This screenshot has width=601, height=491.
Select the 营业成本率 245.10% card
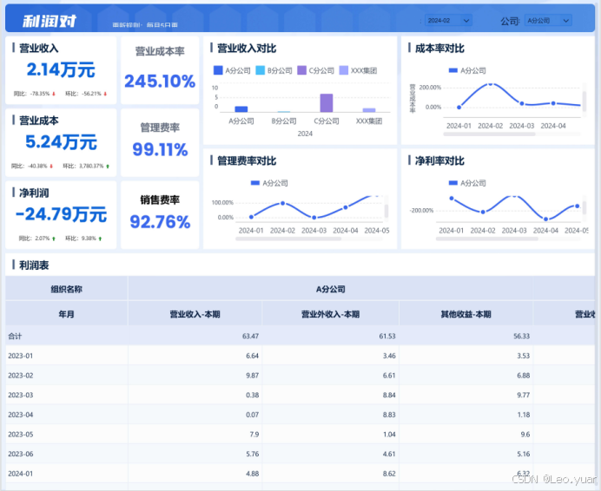pyautogui.click(x=160, y=70)
